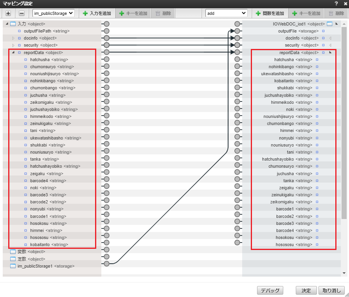Click left 削除 toolbar button

(x=164, y=13)
